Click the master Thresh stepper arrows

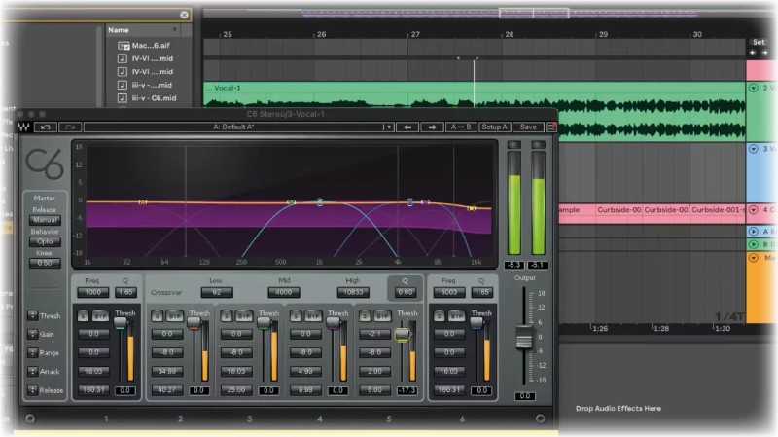click(32, 315)
